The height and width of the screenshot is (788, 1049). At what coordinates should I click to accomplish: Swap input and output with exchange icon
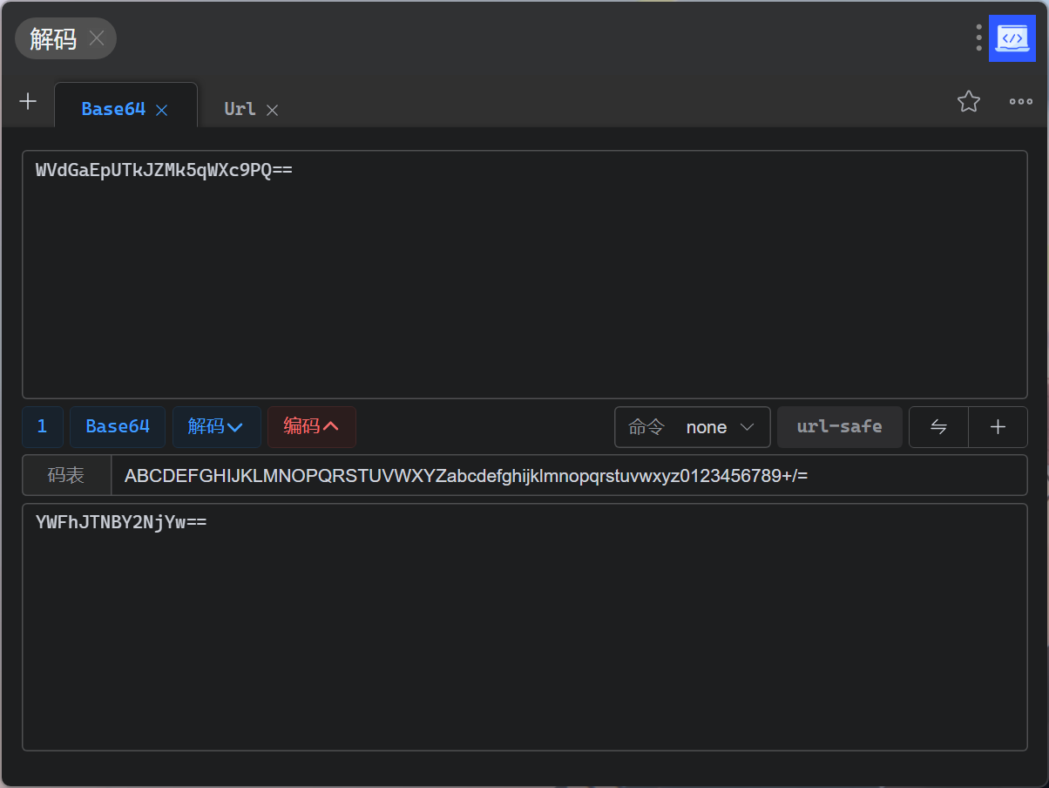click(938, 427)
